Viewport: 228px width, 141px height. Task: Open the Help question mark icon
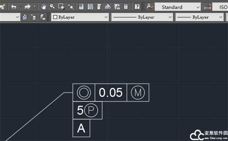point(137,6)
